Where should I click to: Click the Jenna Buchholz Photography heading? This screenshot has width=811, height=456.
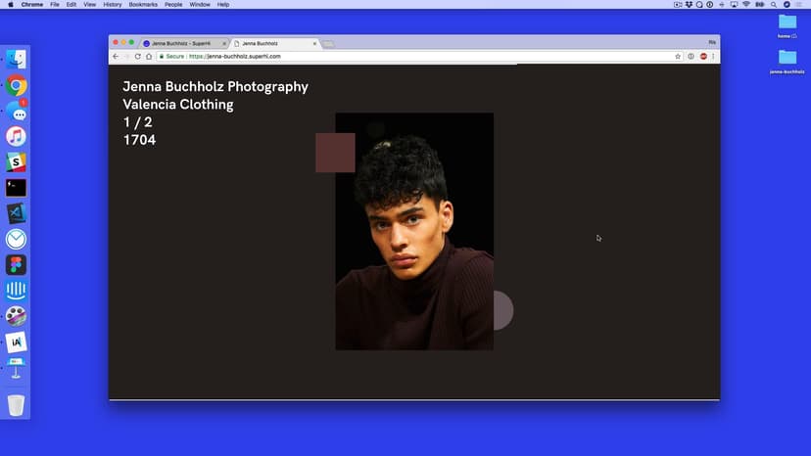[215, 87]
